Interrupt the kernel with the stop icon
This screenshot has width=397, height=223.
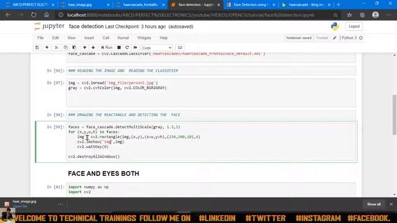point(119,48)
